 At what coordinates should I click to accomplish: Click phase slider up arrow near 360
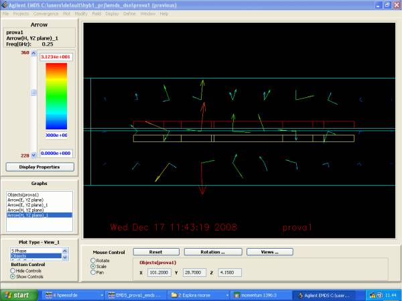pos(33,53)
